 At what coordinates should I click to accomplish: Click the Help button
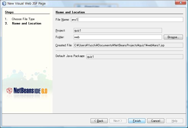[174, 121]
